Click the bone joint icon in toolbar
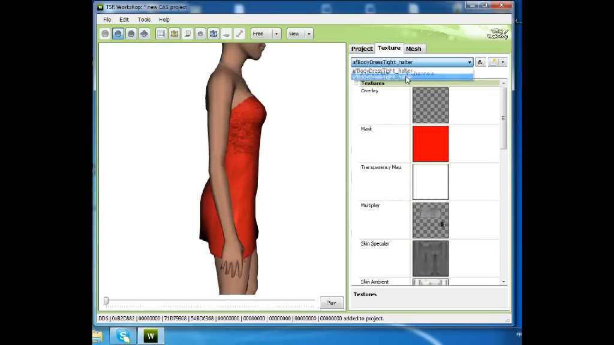 [x=239, y=34]
